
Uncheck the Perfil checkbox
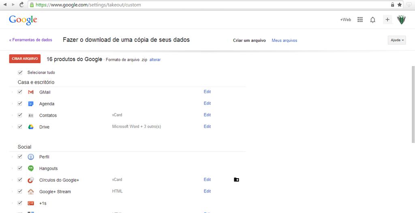click(x=20, y=157)
